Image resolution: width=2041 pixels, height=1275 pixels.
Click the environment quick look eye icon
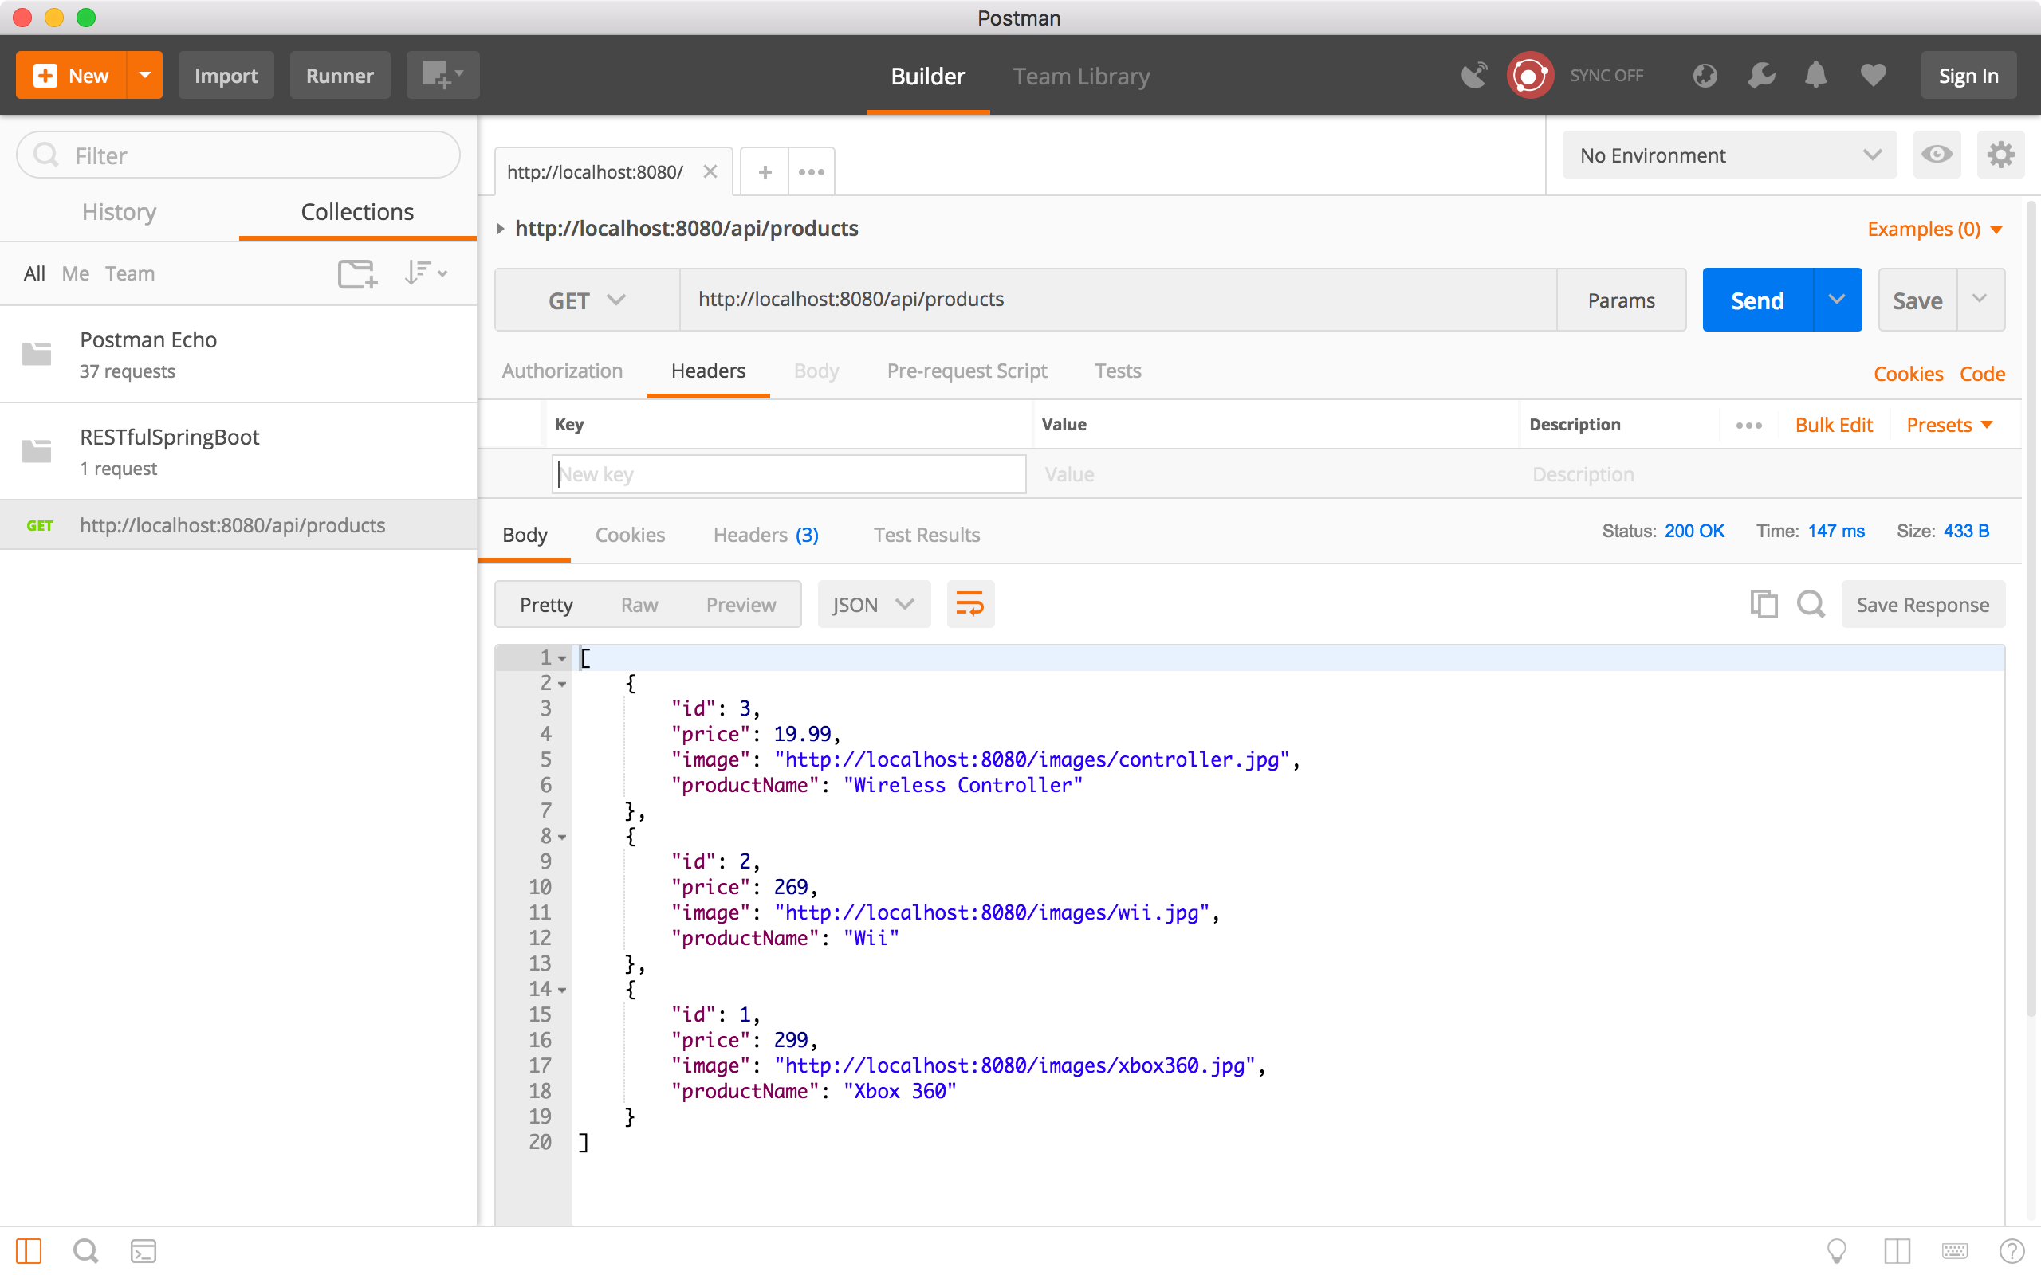[x=1937, y=155]
